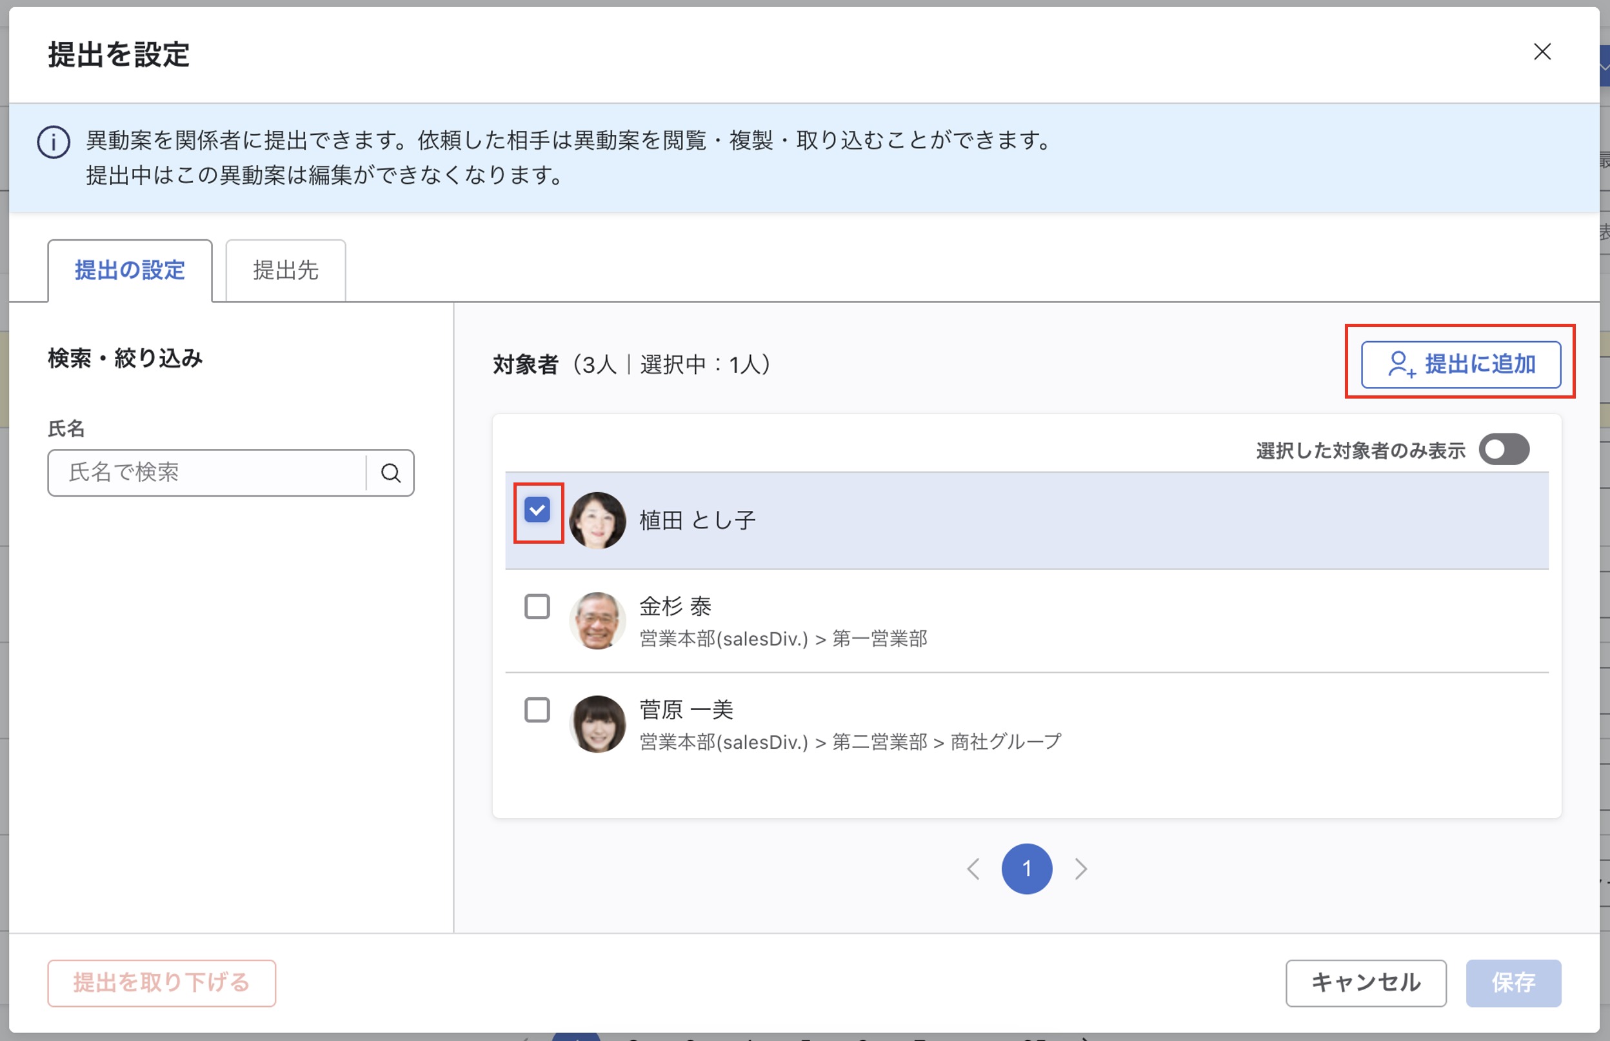The width and height of the screenshot is (1610, 1041).
Task: Click 植田 とし子's avatar photo
Action: tap(597, 520)
